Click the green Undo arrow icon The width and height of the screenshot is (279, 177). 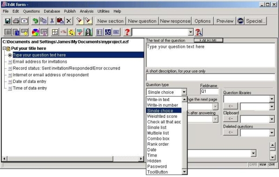(35, 21)
